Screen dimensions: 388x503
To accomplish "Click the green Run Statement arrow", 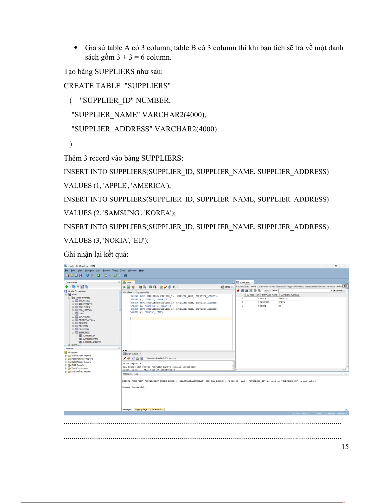I will 124,287.
